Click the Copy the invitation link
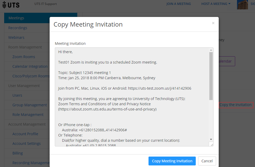 235,105
